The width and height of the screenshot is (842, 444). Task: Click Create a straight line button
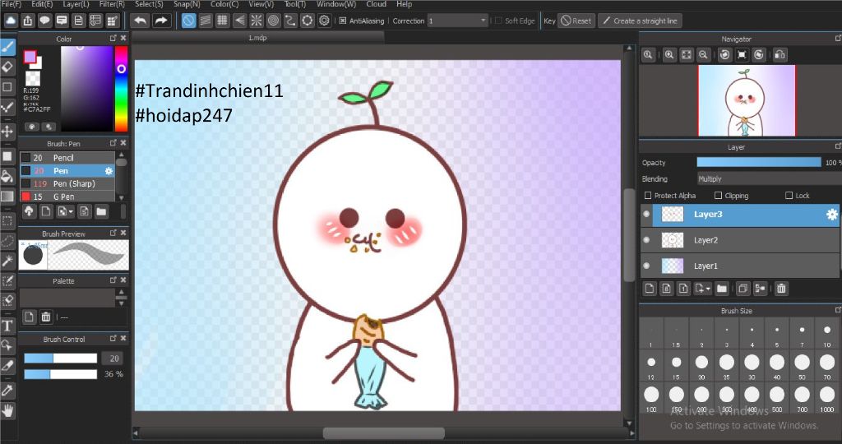pyautogui.click(x=640, y=21)
